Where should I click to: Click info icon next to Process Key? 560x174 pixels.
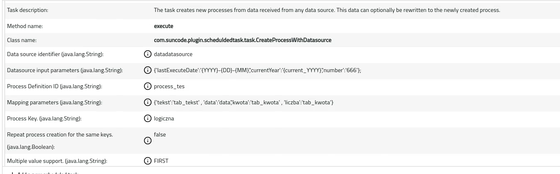tap(147, 118)
